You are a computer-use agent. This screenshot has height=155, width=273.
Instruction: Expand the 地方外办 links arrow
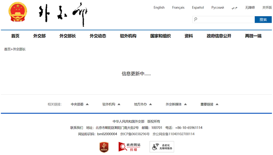(151, 104)
